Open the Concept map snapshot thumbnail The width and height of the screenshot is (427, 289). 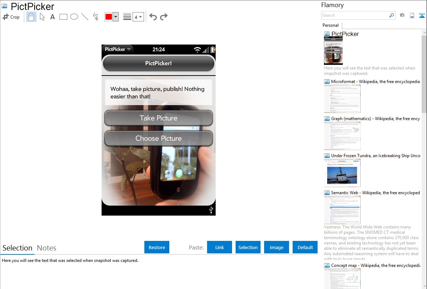point(342,279)
